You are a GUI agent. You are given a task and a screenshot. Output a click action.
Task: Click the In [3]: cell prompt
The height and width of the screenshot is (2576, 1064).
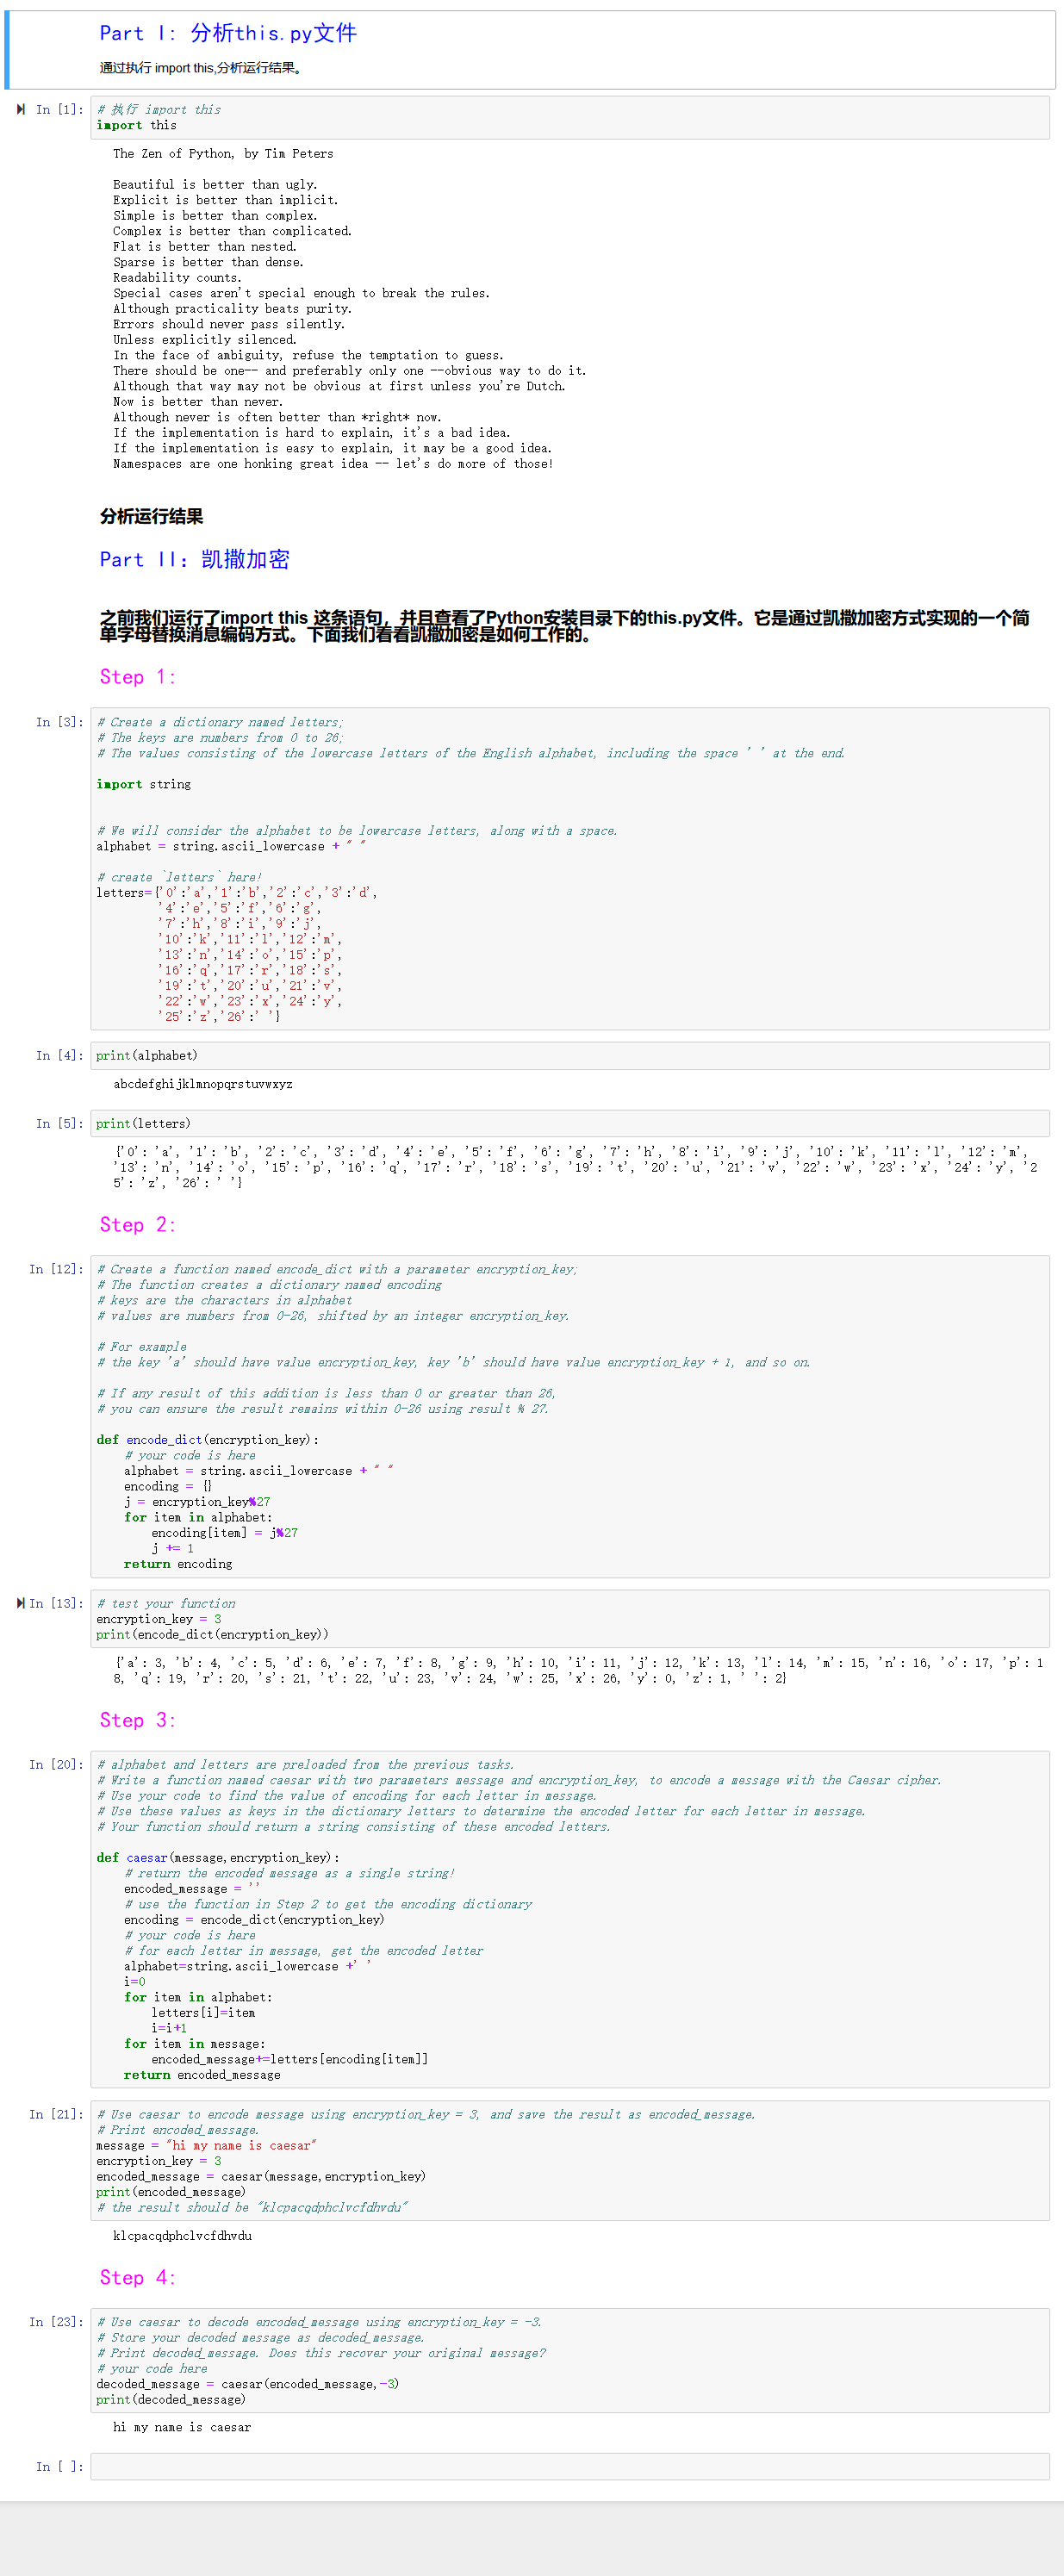tap(60, 721)
